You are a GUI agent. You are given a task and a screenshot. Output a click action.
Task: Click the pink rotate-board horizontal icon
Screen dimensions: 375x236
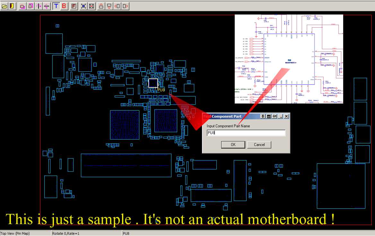tap(22, 6)
